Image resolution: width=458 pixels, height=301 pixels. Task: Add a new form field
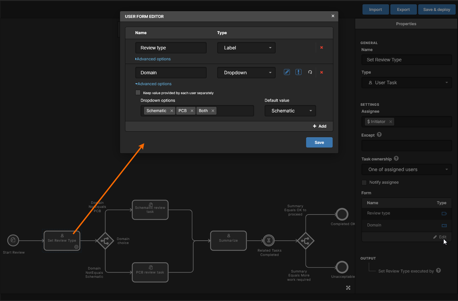pos(320,126)
